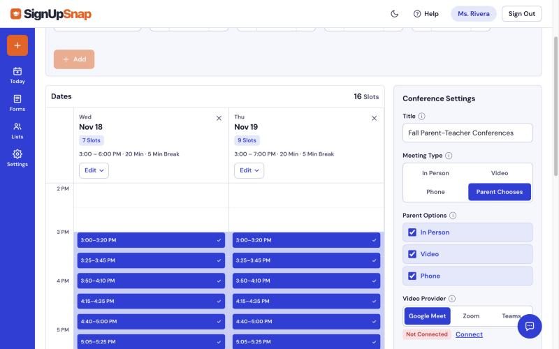Click the Not Connected status badge

[426, 334]
